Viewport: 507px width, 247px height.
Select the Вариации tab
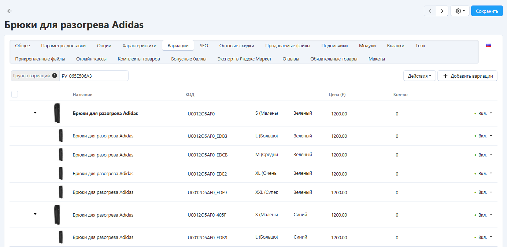point(178,46)
